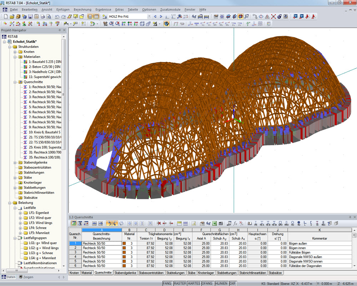Click the Excel export icon in table toolbar
Screen dimensions: 357x286
pyautogui.click(x=214, y=223)
